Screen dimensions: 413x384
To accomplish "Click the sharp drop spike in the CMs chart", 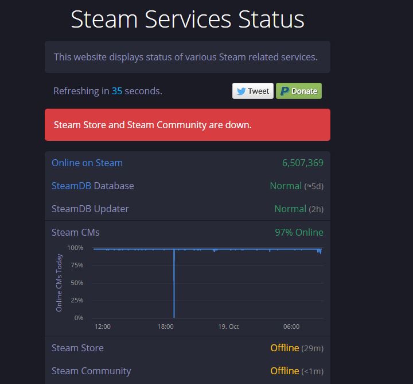I will click(x=174, y=284).
